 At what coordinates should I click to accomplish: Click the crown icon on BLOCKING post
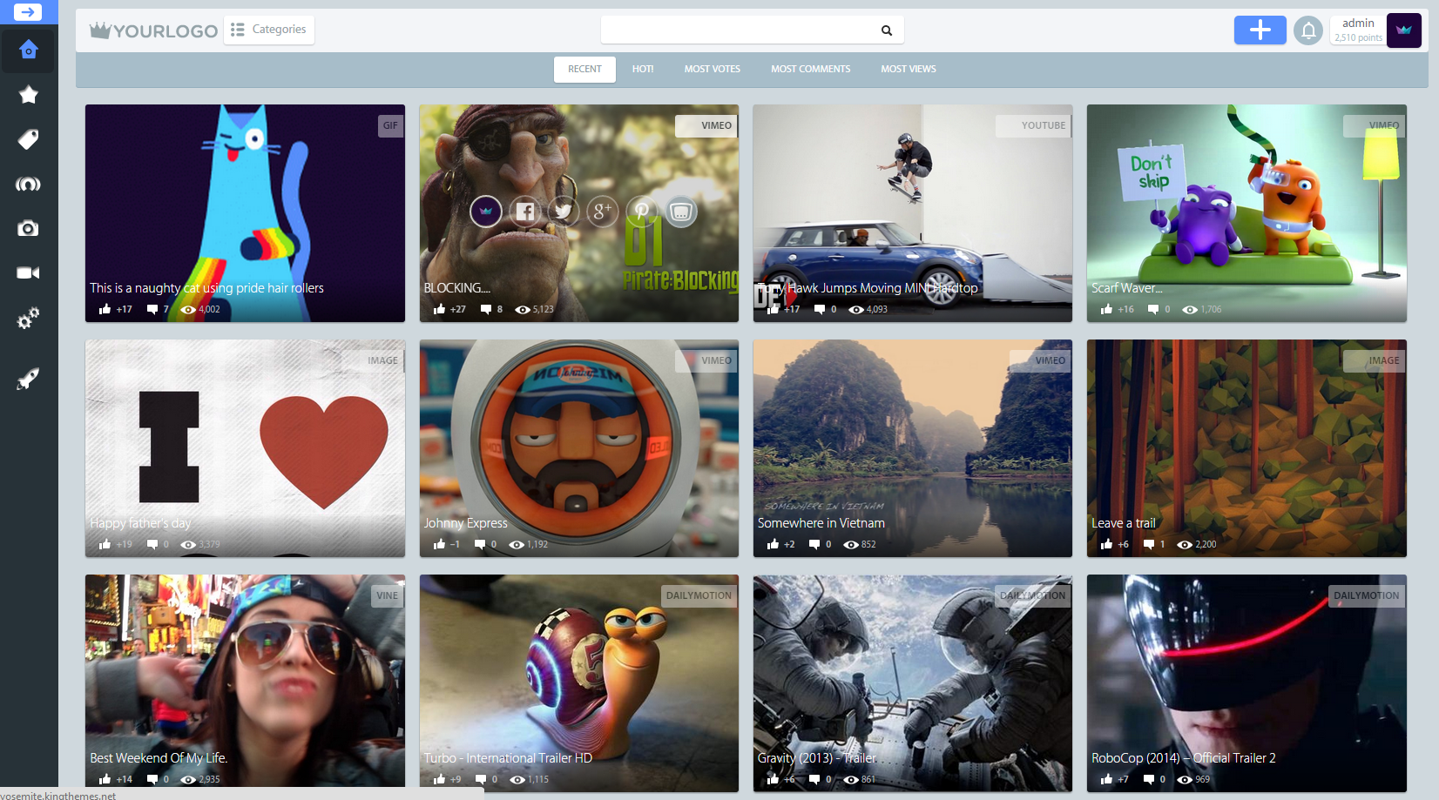pyautogui.click(x=486, y=211)
